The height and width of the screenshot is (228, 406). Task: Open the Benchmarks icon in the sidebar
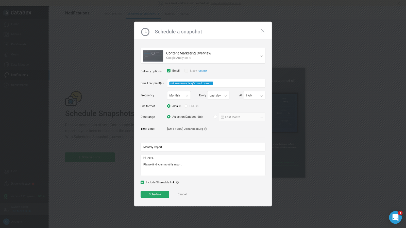tap(6, 85)
